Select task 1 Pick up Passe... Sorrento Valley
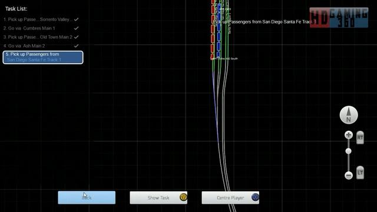The height and width of the screenshot is (212, 377). point(41,19)
